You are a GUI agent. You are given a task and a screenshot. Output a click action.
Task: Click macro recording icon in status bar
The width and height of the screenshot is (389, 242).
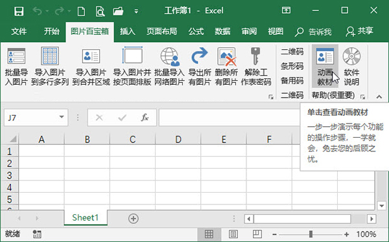click(37, 234)
